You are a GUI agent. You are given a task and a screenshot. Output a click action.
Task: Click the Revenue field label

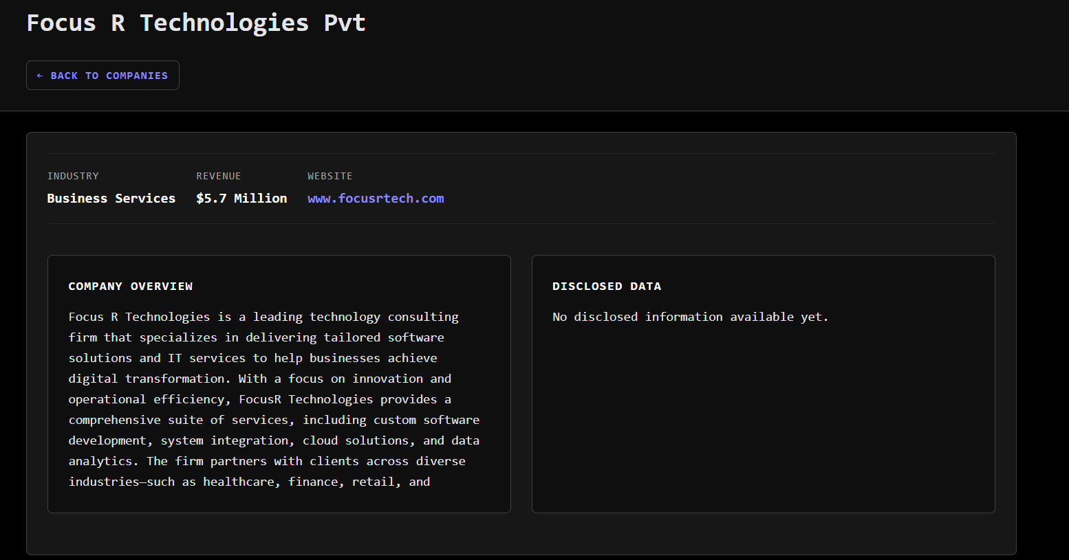(x=219, y=176)
